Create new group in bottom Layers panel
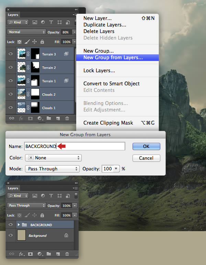Screen dimensions: 206x265 click(49, 254)
